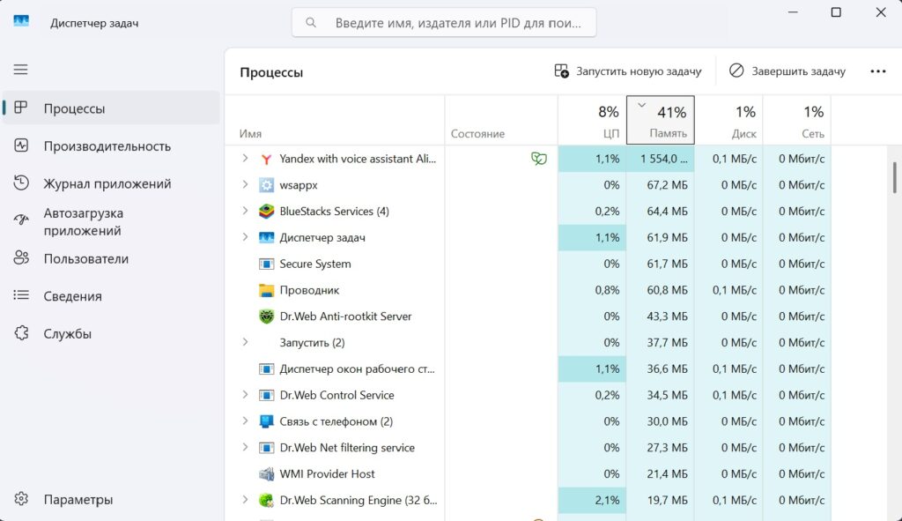Screen dimensions: 902x521
Task: Click the Dr.Web Net filtering service icon
Action: click(x=266, y=447)
